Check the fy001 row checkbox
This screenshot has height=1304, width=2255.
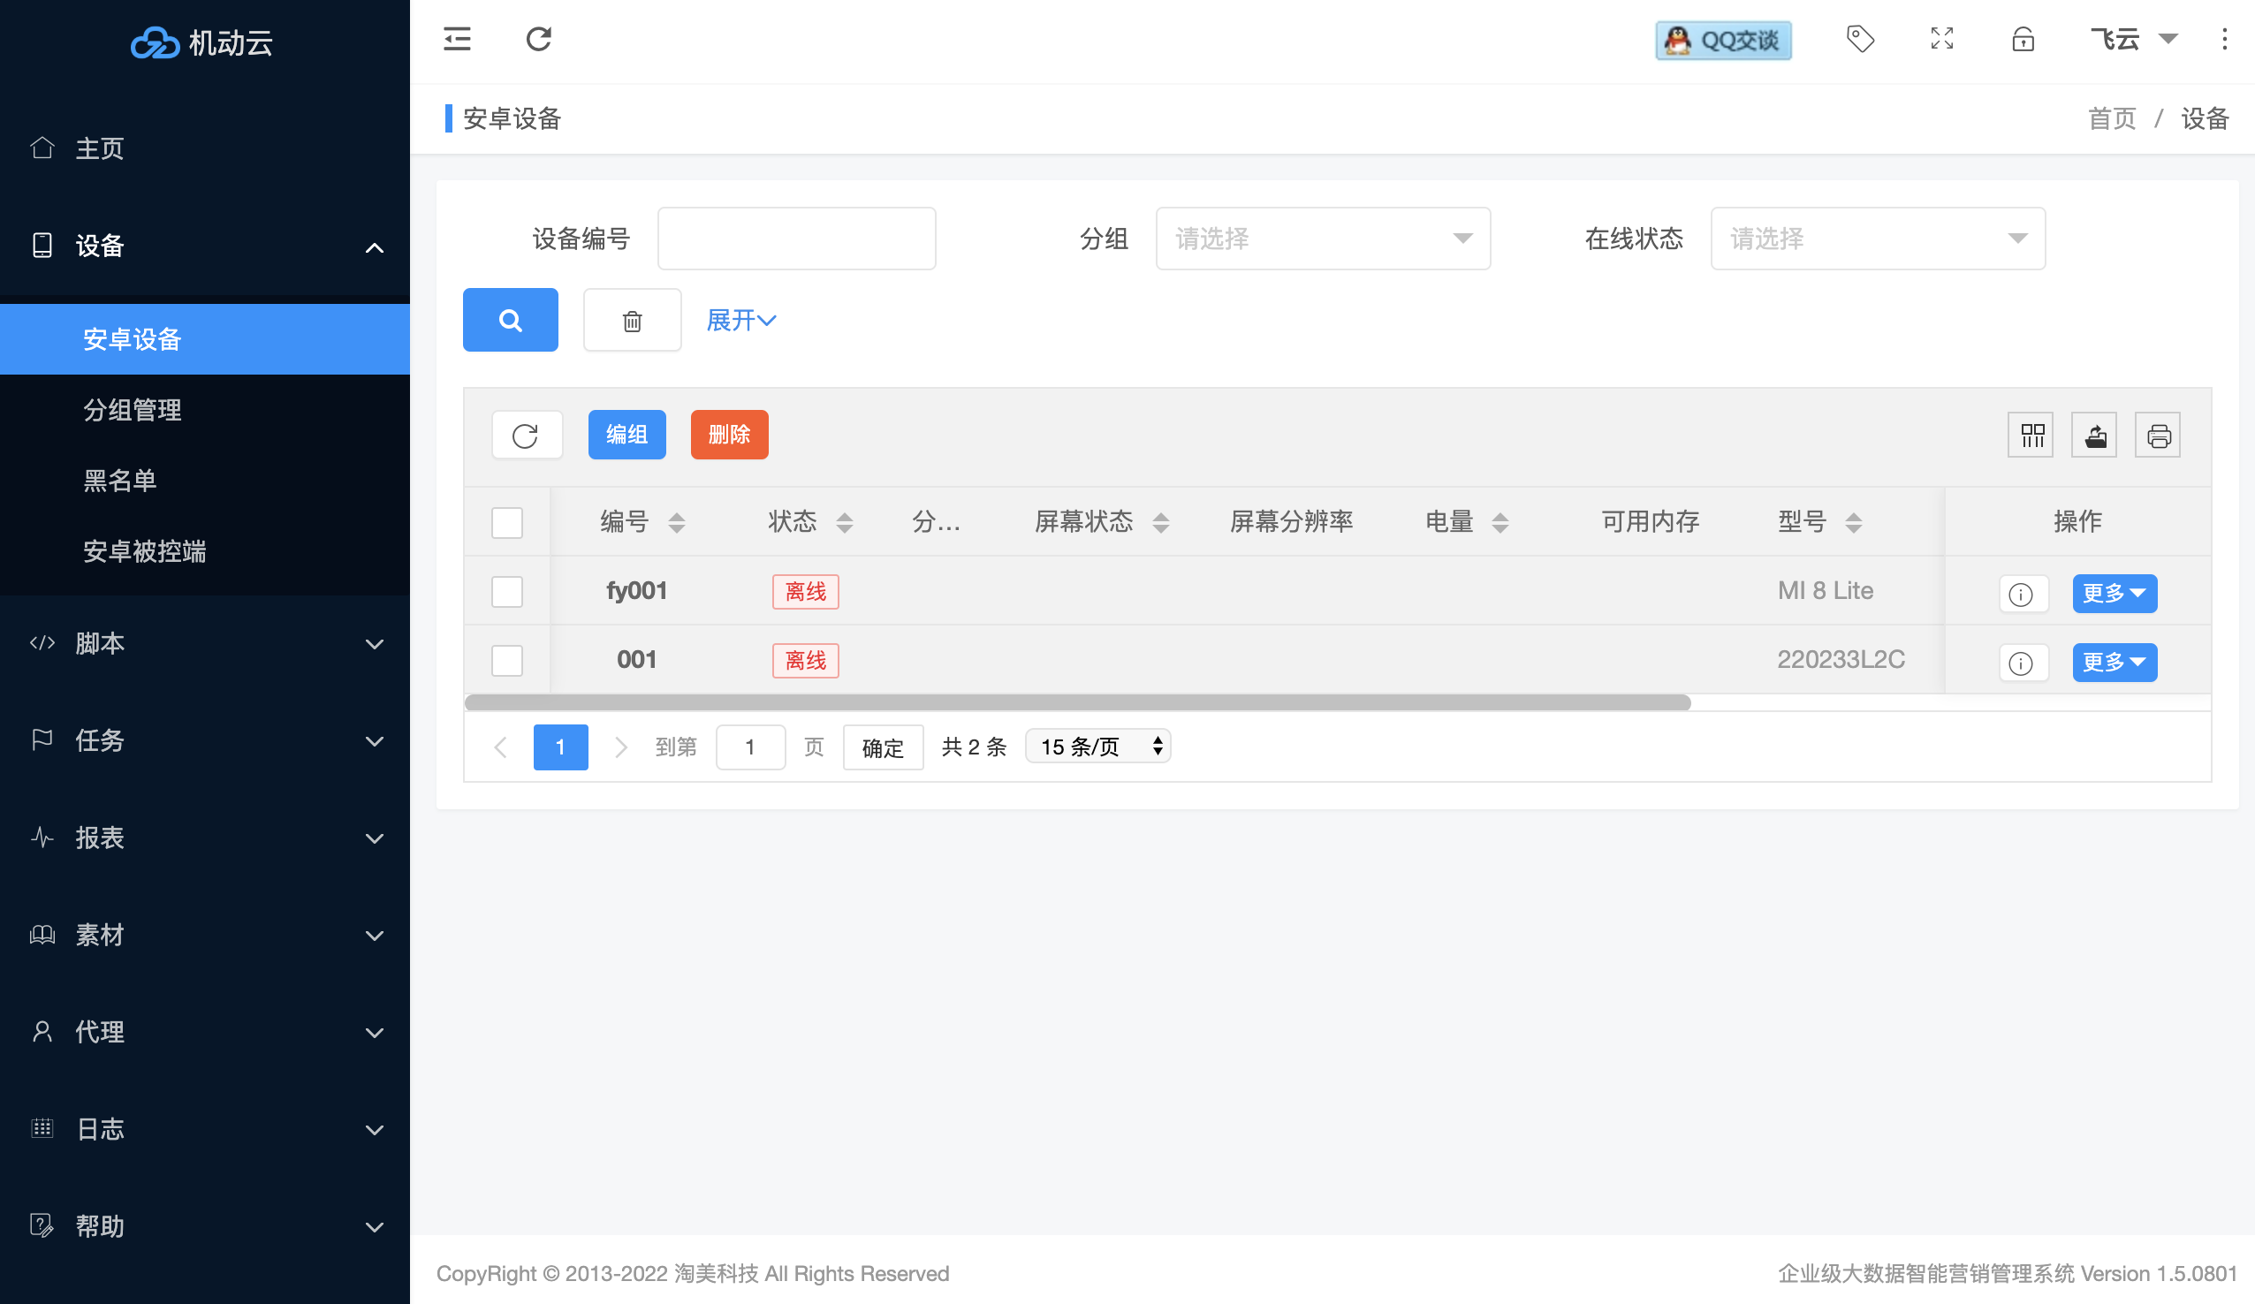click(506, 591)
